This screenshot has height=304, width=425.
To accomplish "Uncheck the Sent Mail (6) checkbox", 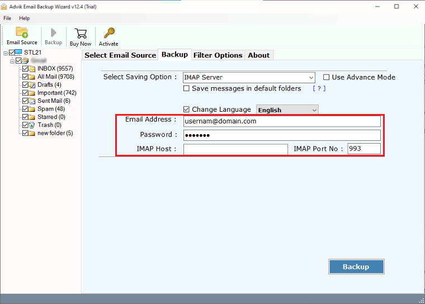I will [x=26, y=101].
